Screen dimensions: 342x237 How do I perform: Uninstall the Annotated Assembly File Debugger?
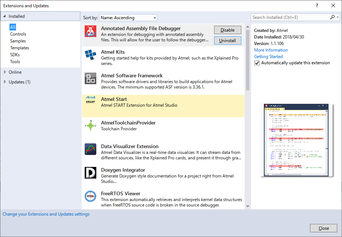[228, 41]
